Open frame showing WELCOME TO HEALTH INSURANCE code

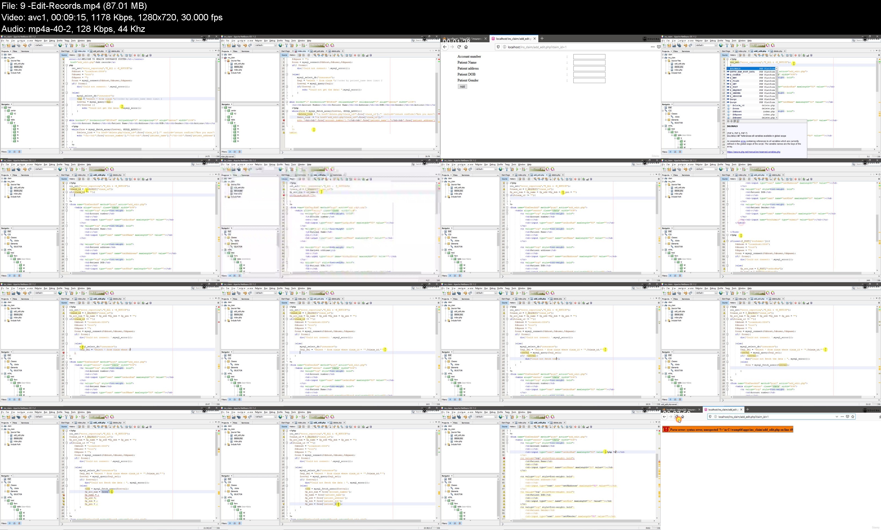point(110,96)
